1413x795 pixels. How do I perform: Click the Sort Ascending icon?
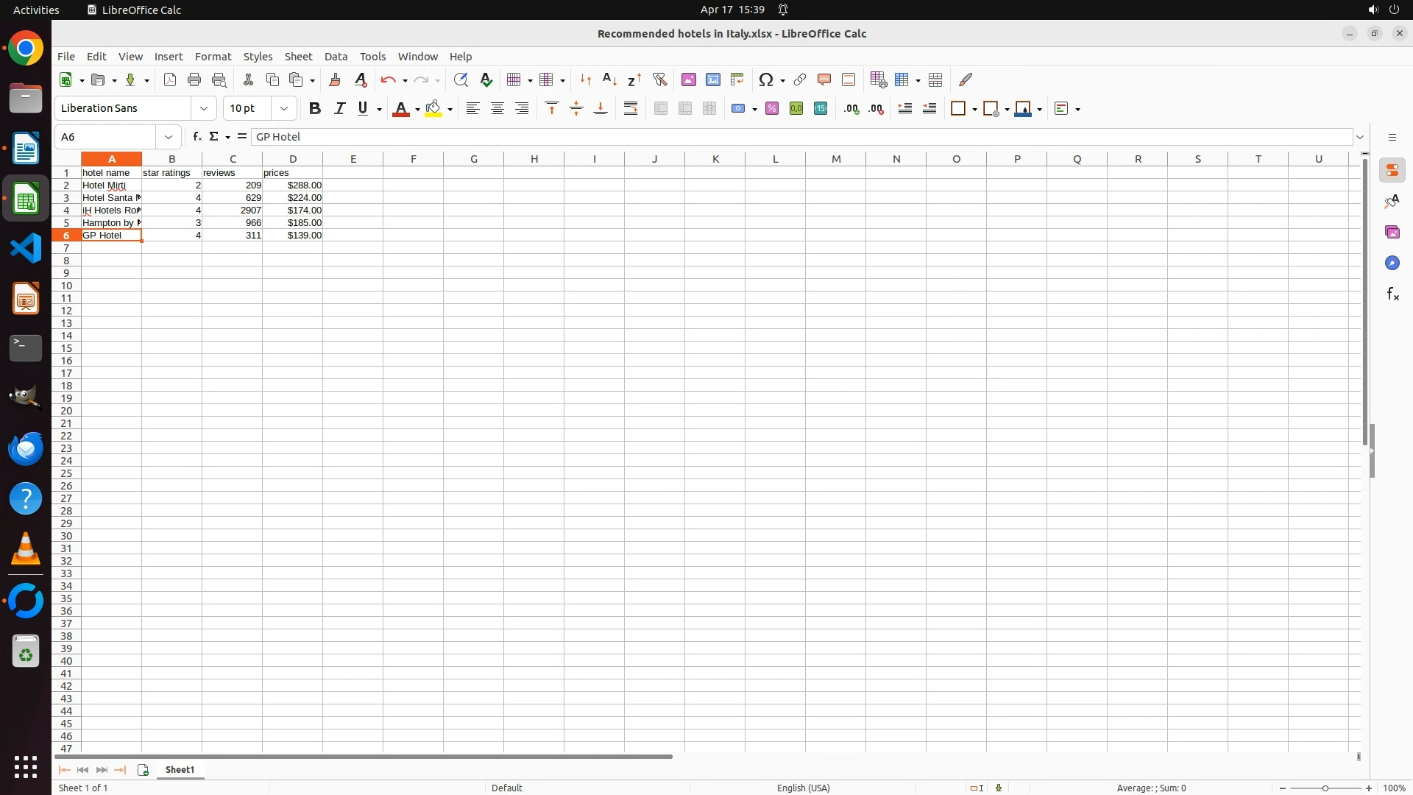coord(609,79)
